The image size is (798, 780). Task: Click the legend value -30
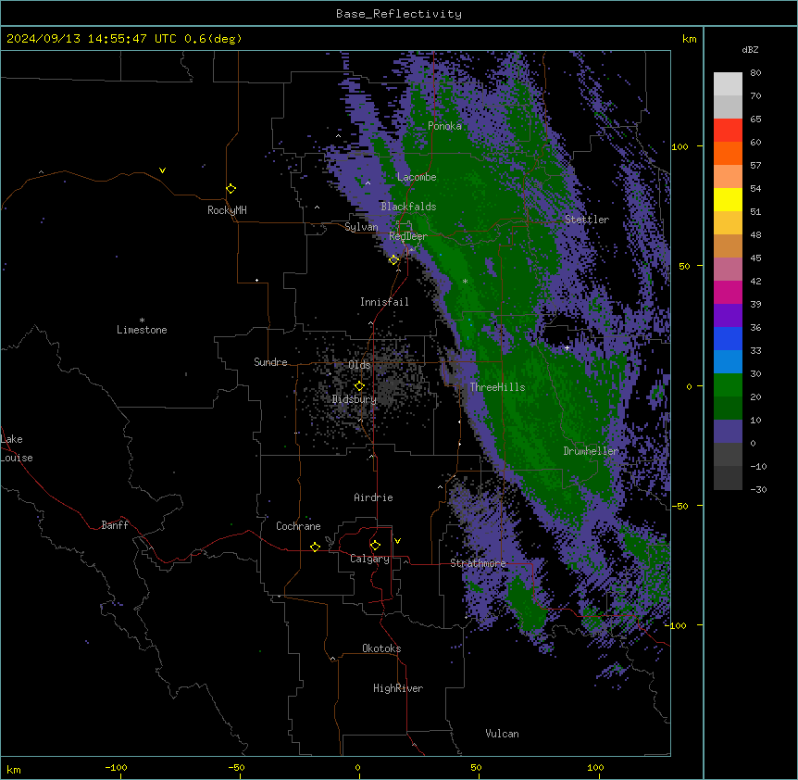(758, 489)
